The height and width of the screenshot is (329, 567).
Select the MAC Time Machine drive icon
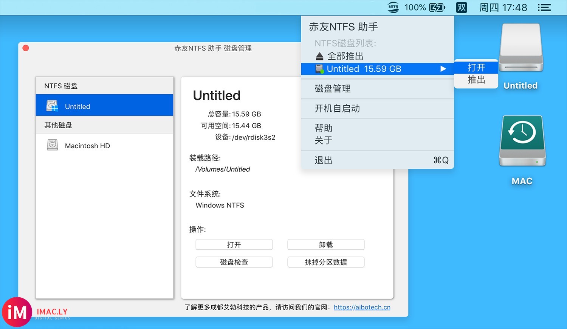pos(522,141)
